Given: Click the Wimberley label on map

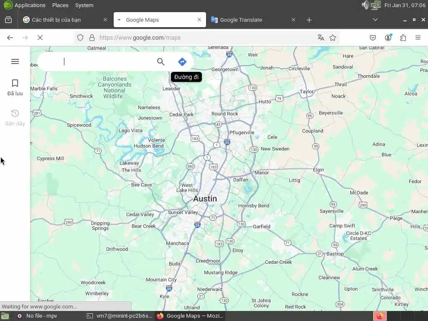Looking at the screenshot, I should click(97, 293).
